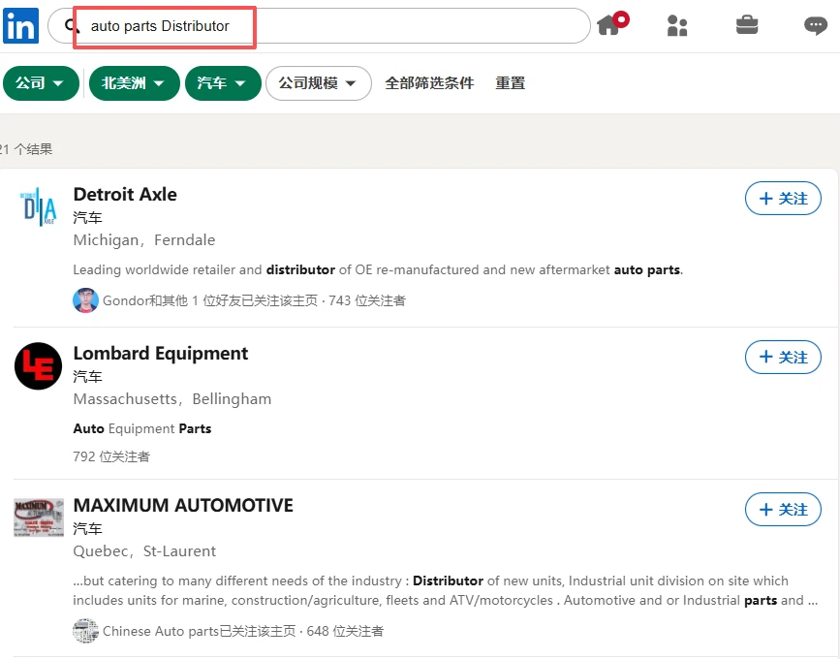Focus the search box containing auto parts Distributor
Screen dimensions: 840x659
tap(320, 26)
